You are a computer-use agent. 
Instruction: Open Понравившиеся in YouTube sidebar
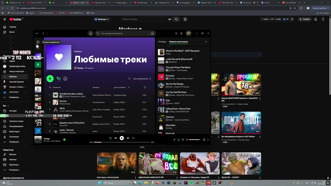point(16,126)
